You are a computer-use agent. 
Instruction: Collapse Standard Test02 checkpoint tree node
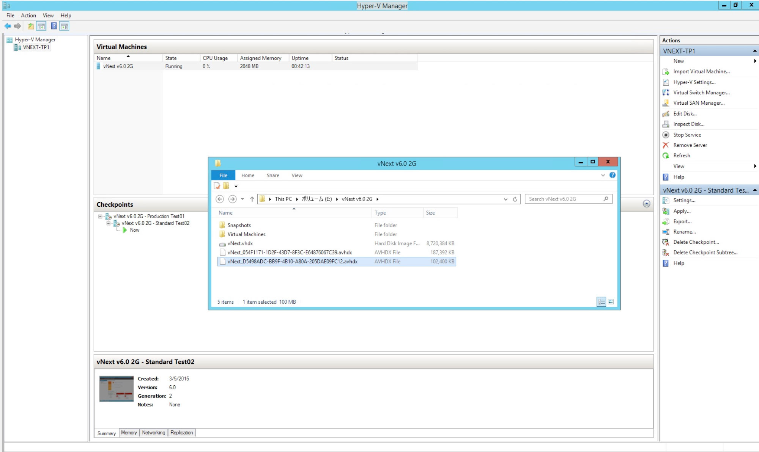click(109, 223)
